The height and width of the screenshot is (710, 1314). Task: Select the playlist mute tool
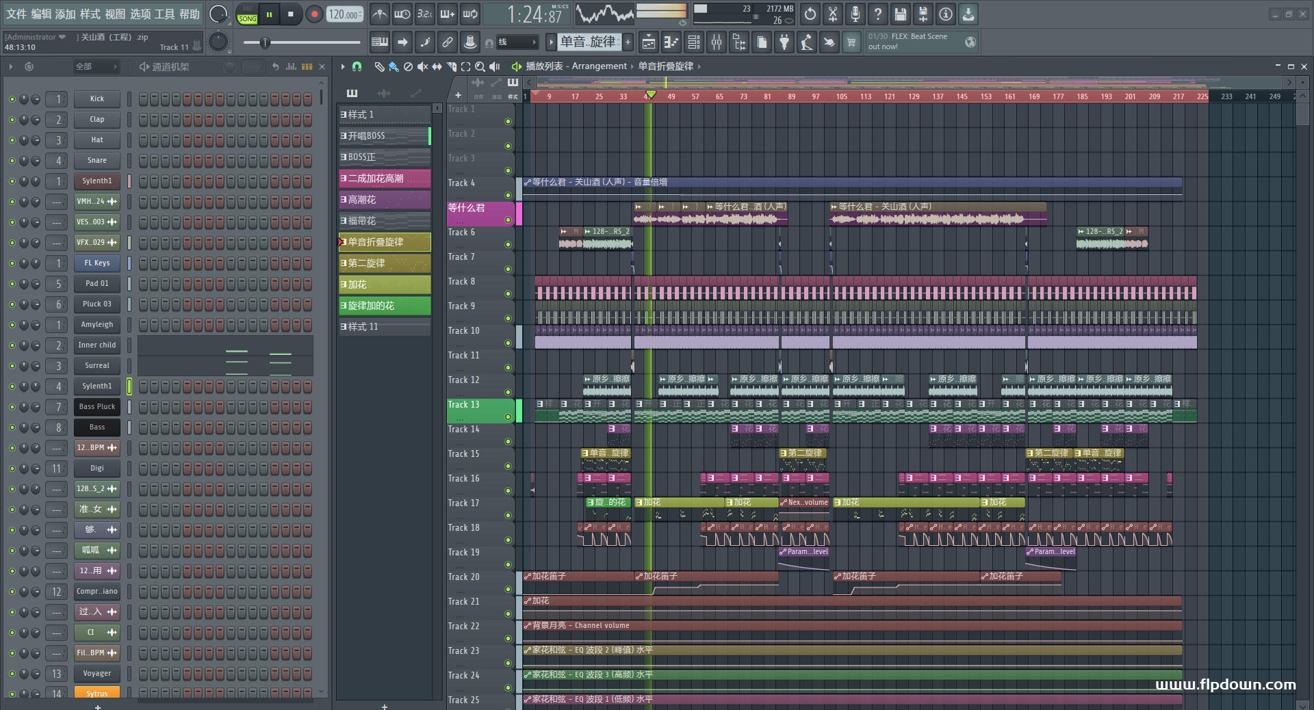(x=422, y=66)
